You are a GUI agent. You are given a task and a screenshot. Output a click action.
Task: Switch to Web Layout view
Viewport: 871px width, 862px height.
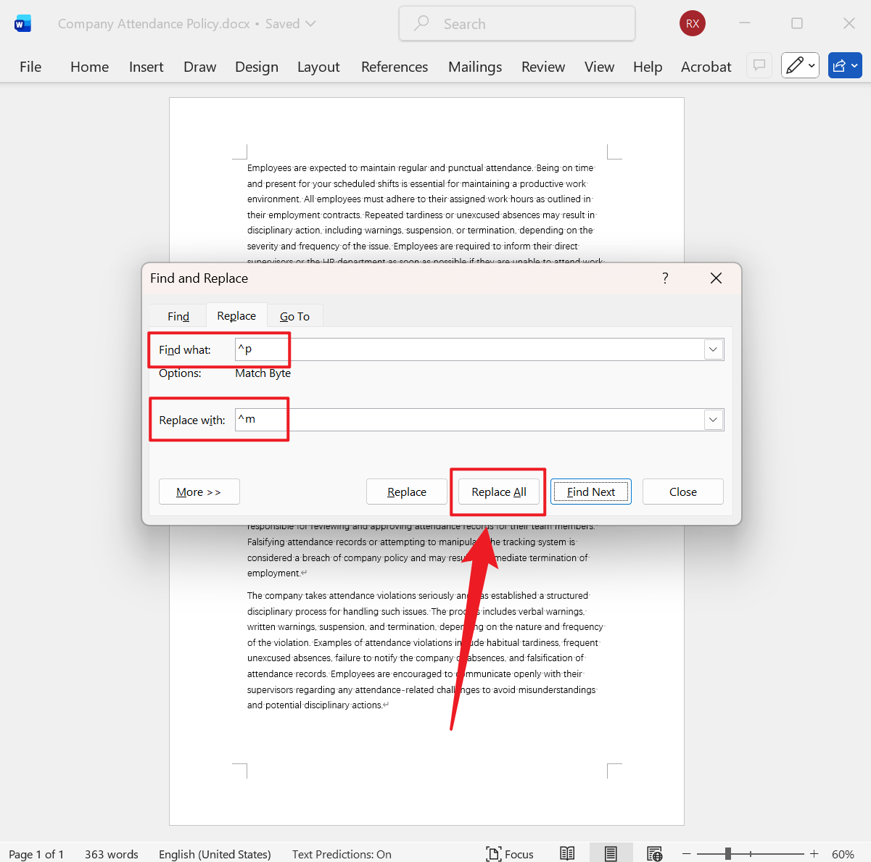point(654,853)
